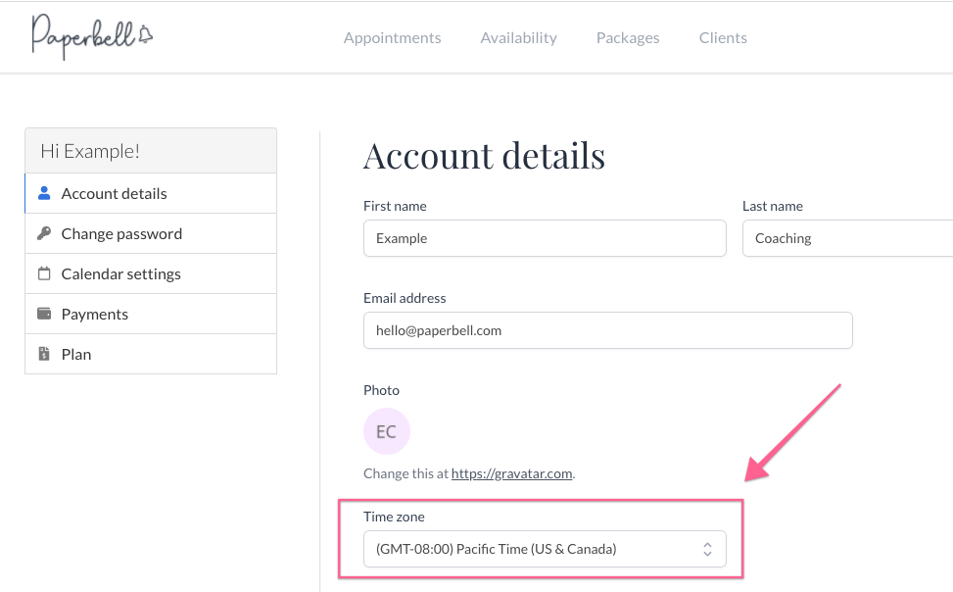Go to Appointments in top navigation
This screenshot has height=592, width=953.
click(x=392, y=37)
